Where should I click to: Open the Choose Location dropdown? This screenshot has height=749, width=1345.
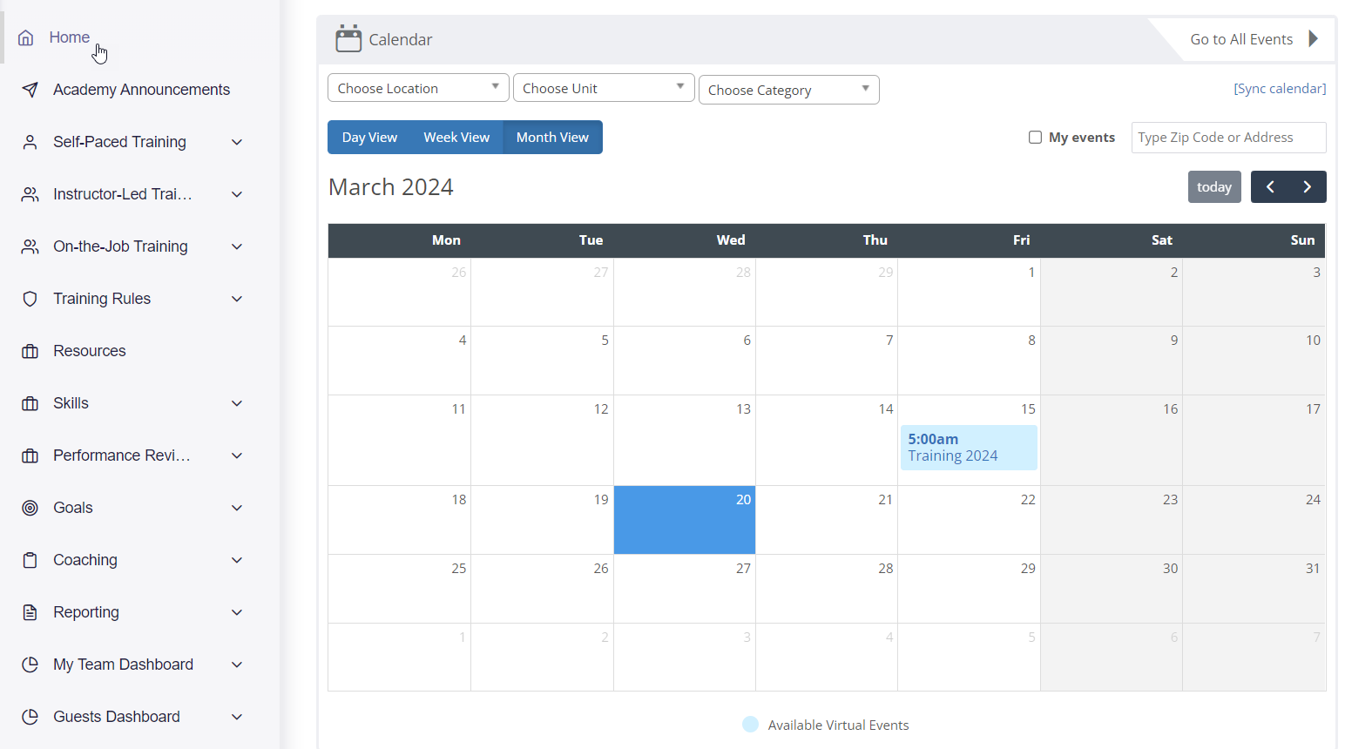(418, 88)
